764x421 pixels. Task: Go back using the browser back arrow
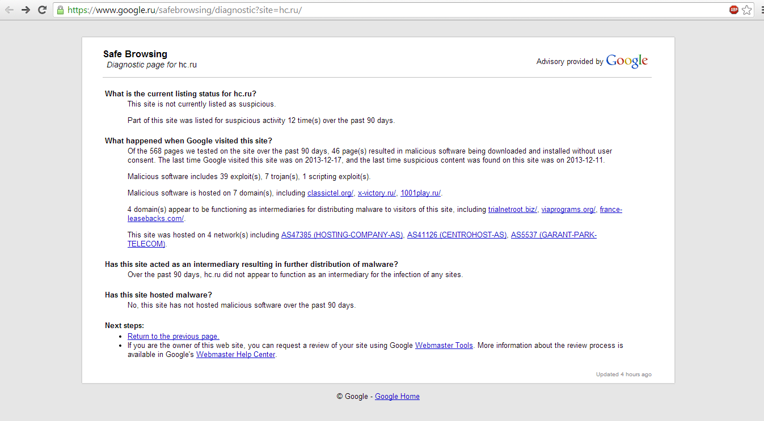click(9, 10)
